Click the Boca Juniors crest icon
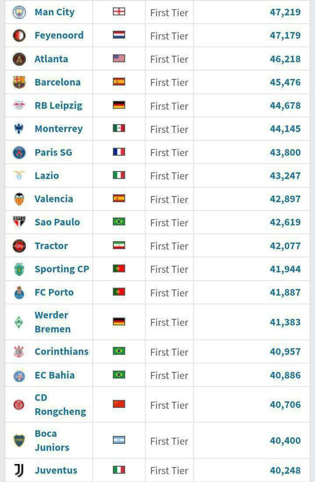The image size is (315, 482). (x=19, y=440)
